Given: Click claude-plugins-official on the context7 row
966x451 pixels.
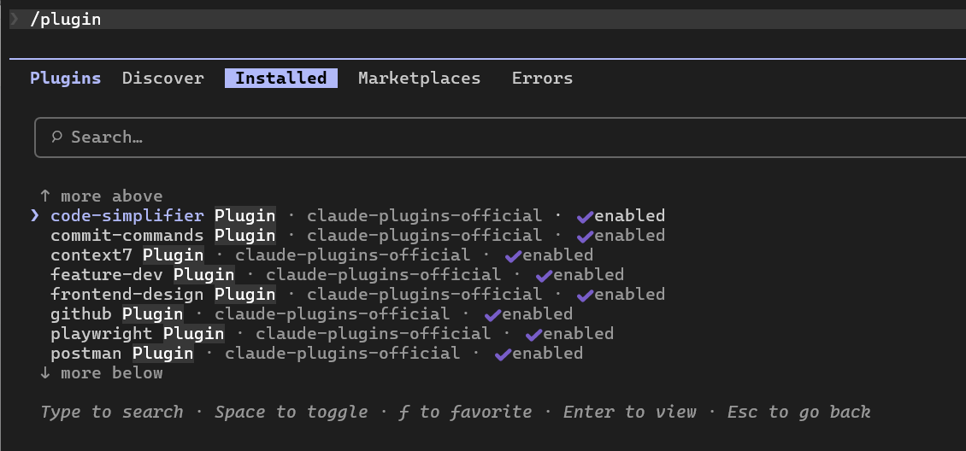Looking at the screenshot, I should 352,255.
